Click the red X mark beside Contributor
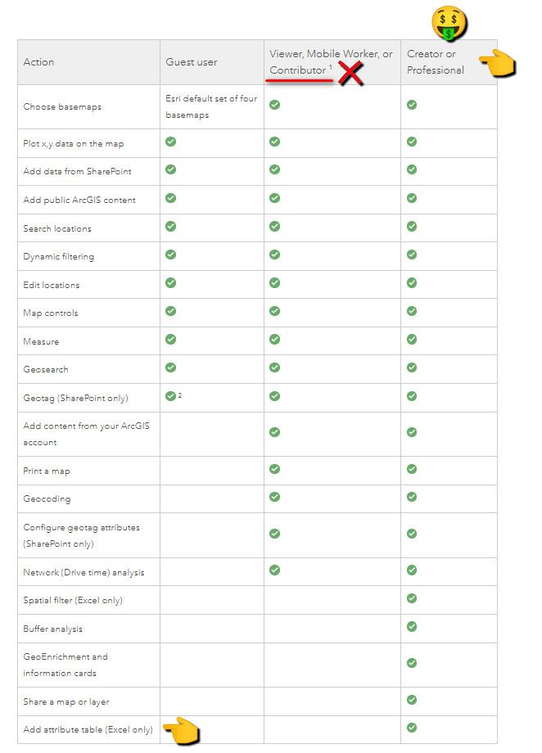This screenshot has height=753, width=542. 350,73
